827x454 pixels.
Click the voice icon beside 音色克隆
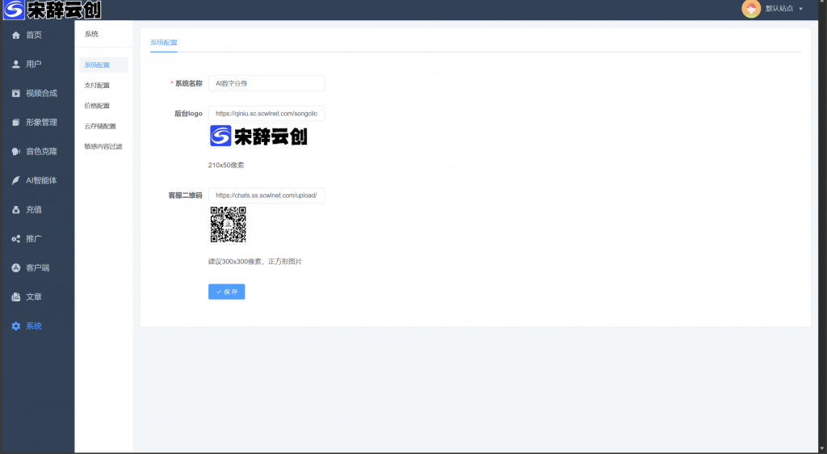click(x=16, y=151)
